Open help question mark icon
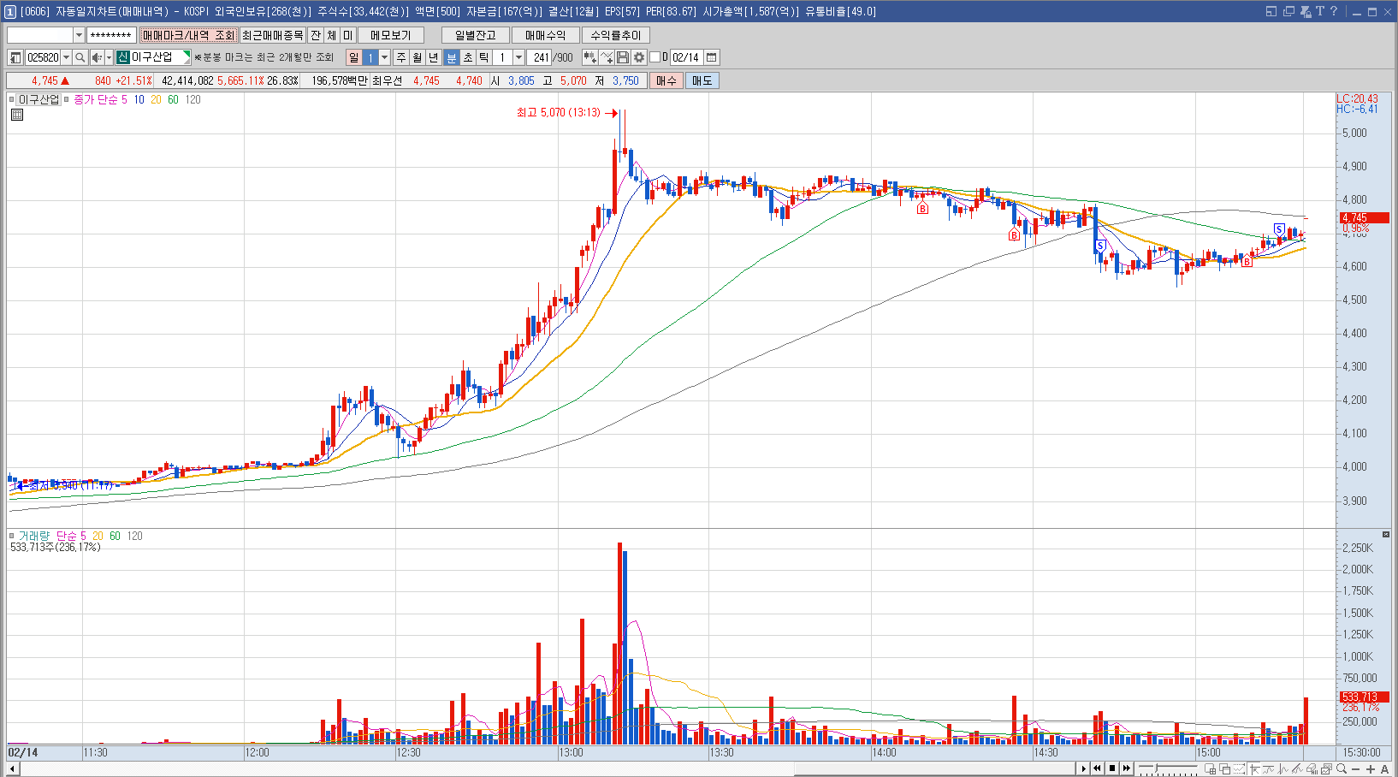 pyautogui.click(x=1334, y=11)
